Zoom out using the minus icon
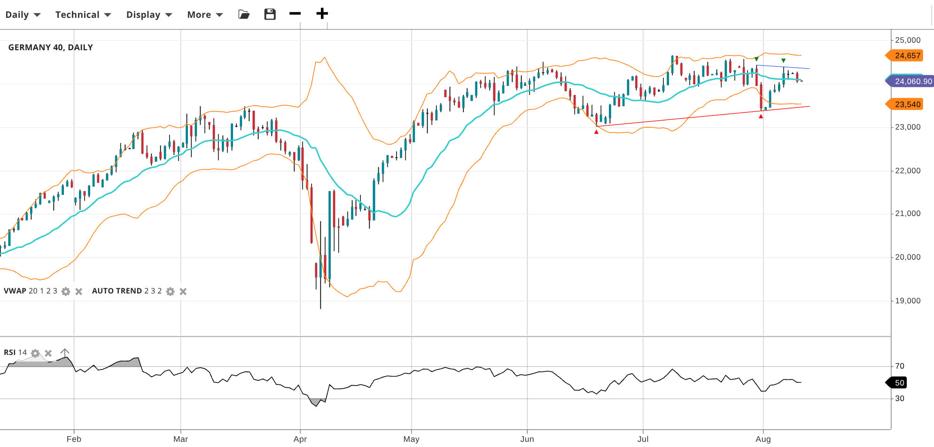Screen dimensions: 934x447 click(295, 14)
